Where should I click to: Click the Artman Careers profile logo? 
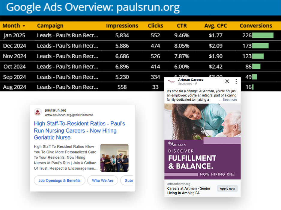pyautogui.click(x=172, y=81)
